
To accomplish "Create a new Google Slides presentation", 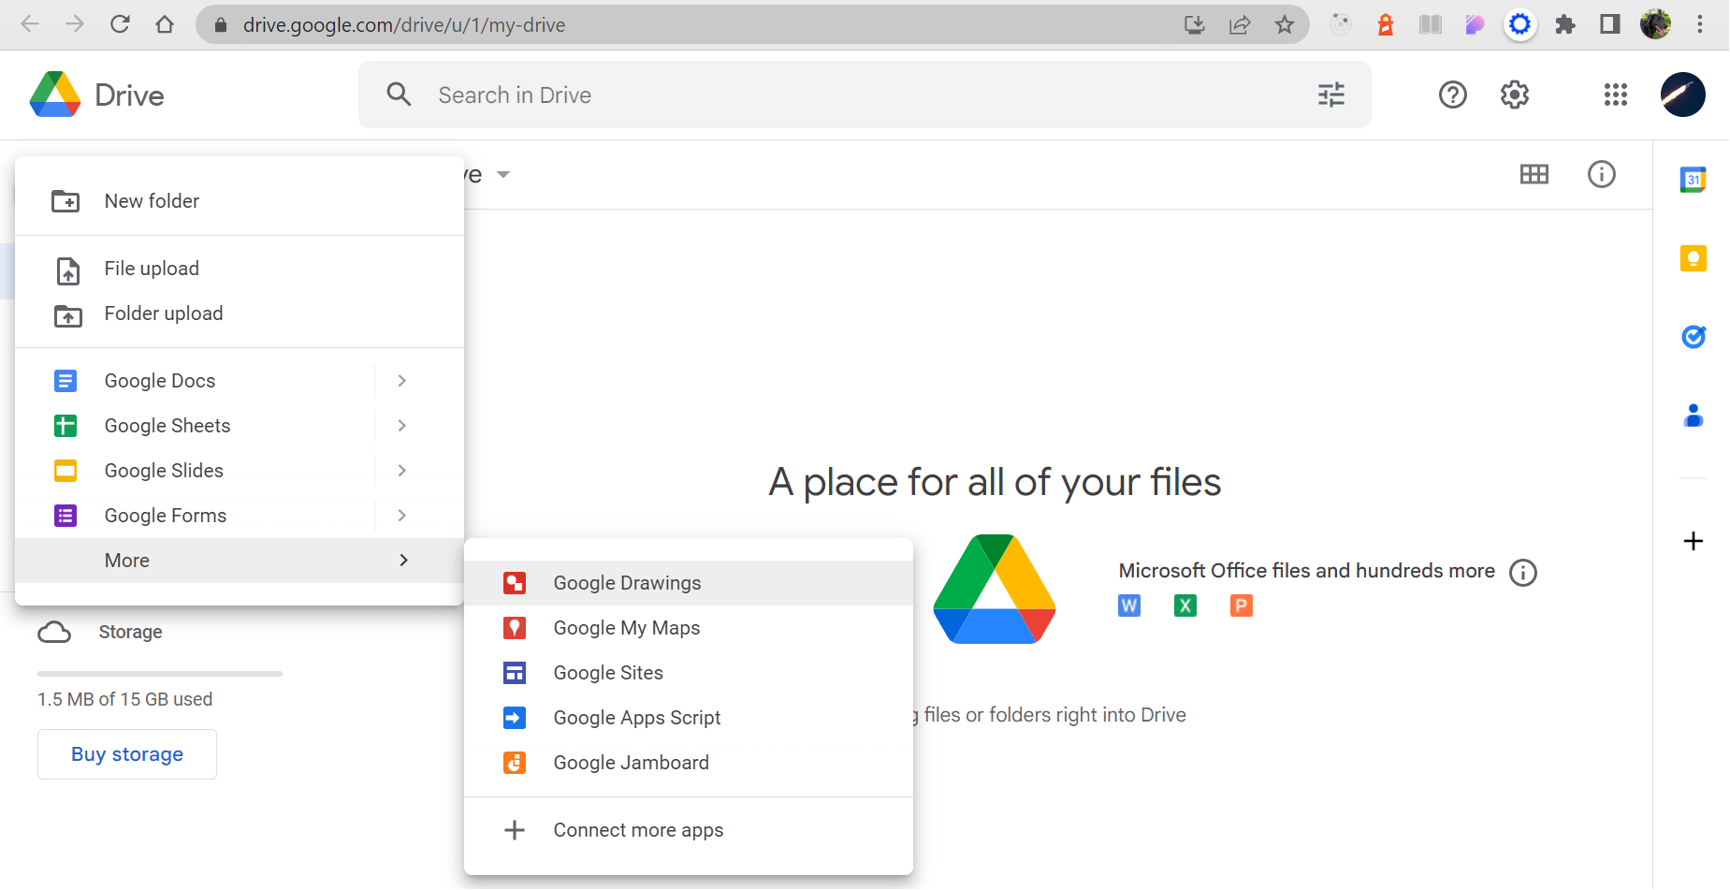I will point(195,471).
